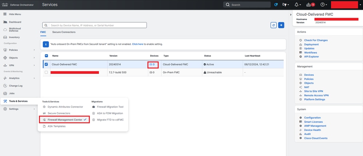Open the Dashboard from sidebar

point(15,22)
